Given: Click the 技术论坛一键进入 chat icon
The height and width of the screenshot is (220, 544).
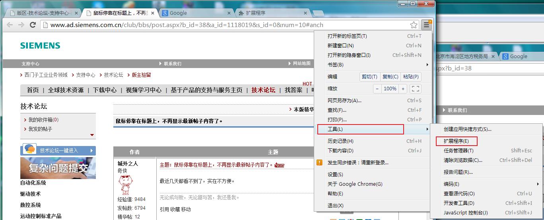Looking at the screenshot, I should click(x=29, y=150).
